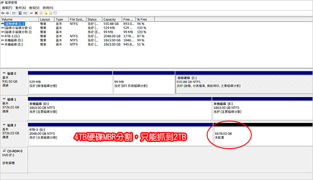The image size is (313, 180).
Task: Click the 930.88 GB capacity cell
Action: tap(111, 24)
